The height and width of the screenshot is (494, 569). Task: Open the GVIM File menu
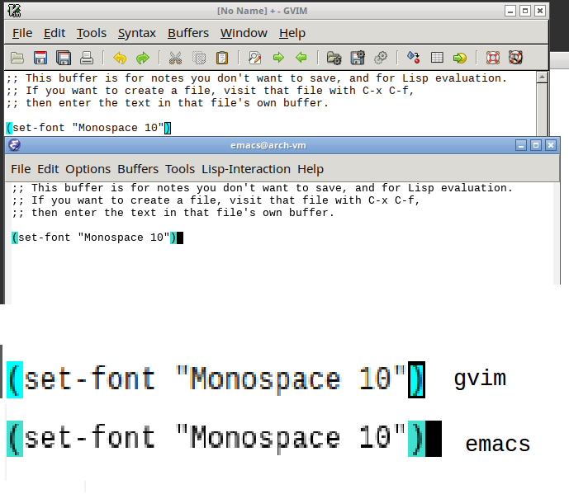click(x=22, y=33)
